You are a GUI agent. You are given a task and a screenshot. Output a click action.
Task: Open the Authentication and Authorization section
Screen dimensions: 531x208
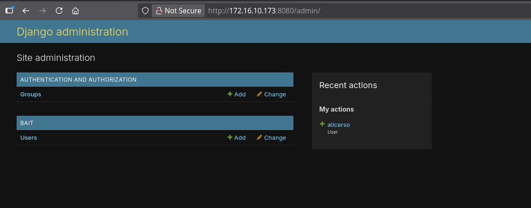78,80
